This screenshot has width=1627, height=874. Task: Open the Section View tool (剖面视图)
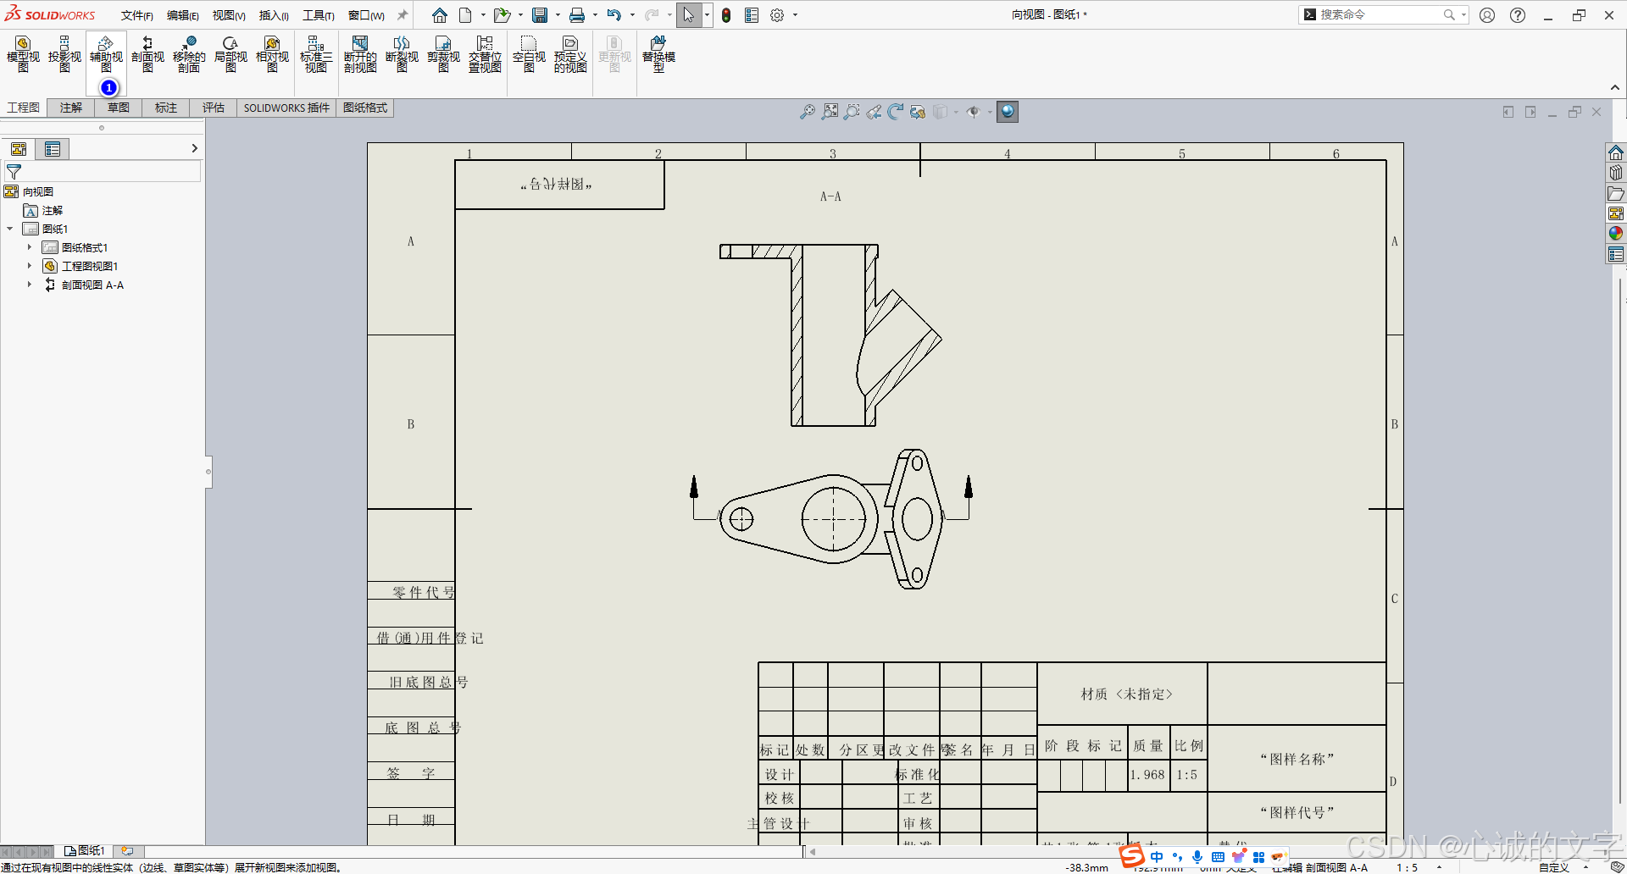tap(147, 54)
